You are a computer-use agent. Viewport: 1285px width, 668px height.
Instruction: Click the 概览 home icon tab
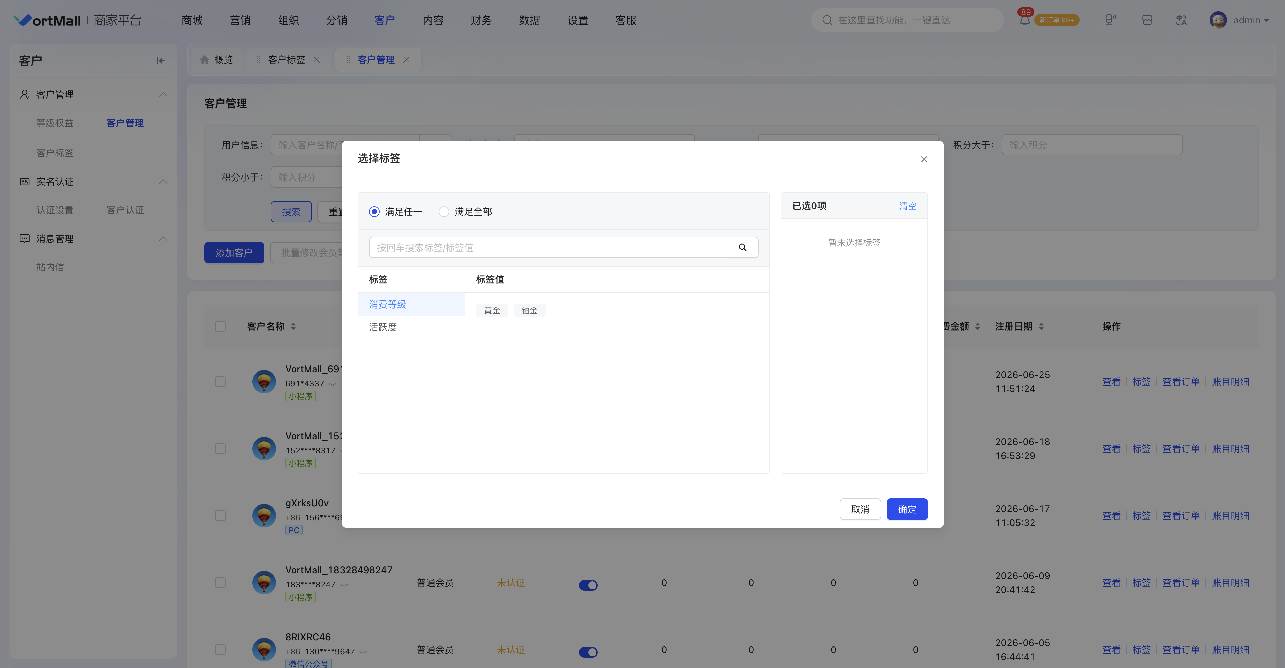pos(216,59)
